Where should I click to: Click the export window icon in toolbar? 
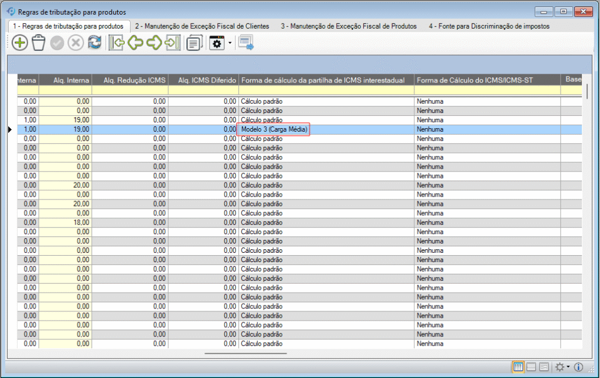click(x=246, y=43)
